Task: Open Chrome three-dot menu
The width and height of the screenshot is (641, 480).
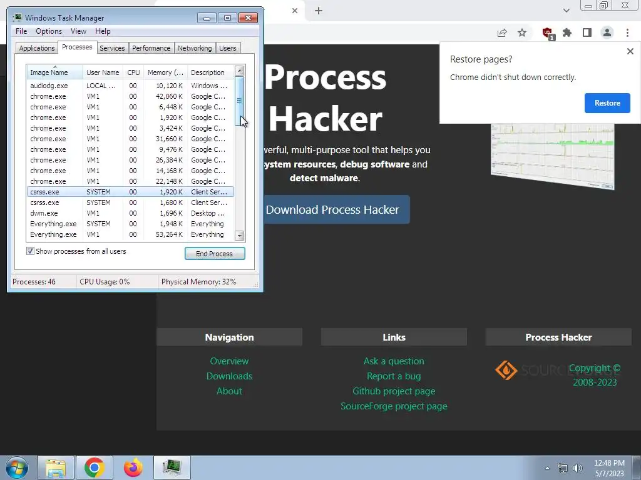Action: coord(627,32)
